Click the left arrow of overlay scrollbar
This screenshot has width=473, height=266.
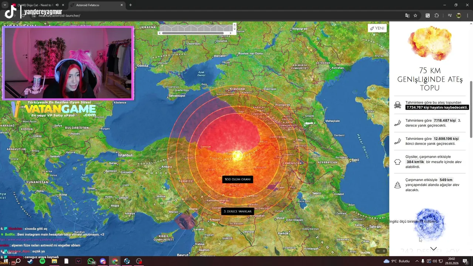(159, 33)
